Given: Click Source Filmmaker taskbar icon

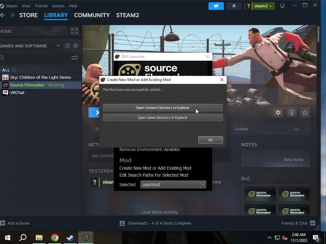Looking at the screenshot, I should pos(86,238).
